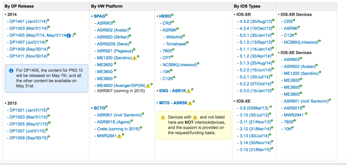Open the DP1401 (Jan/31/14) release link
The width and height of the screenshot is (347, 165).
27,21
